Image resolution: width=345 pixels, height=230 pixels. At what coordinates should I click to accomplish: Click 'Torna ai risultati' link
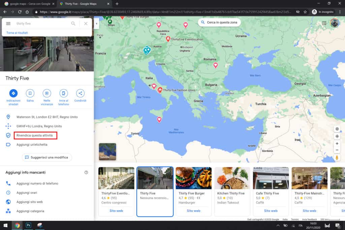(17, 33)
